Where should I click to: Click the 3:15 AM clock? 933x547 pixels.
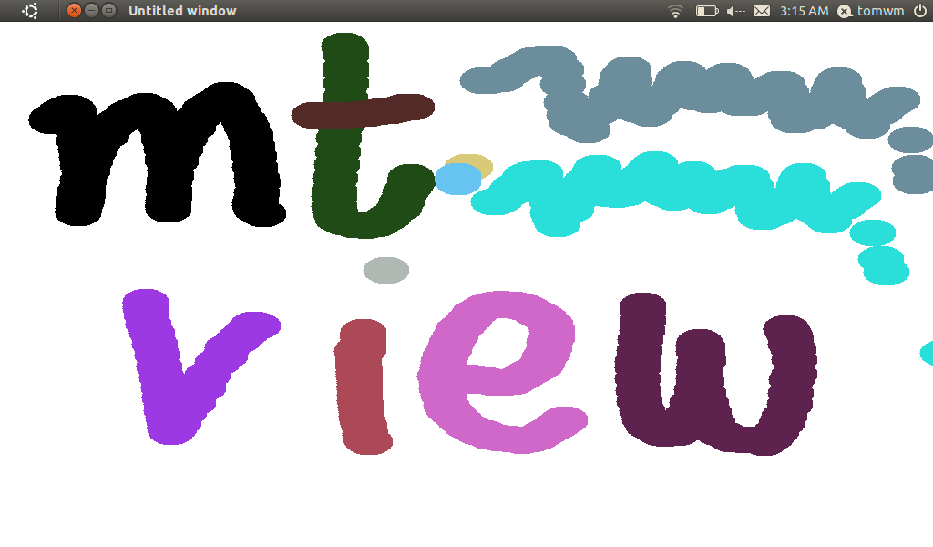pos(804,11)
